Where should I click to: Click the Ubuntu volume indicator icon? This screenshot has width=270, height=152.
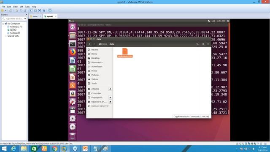pos(214,21)
